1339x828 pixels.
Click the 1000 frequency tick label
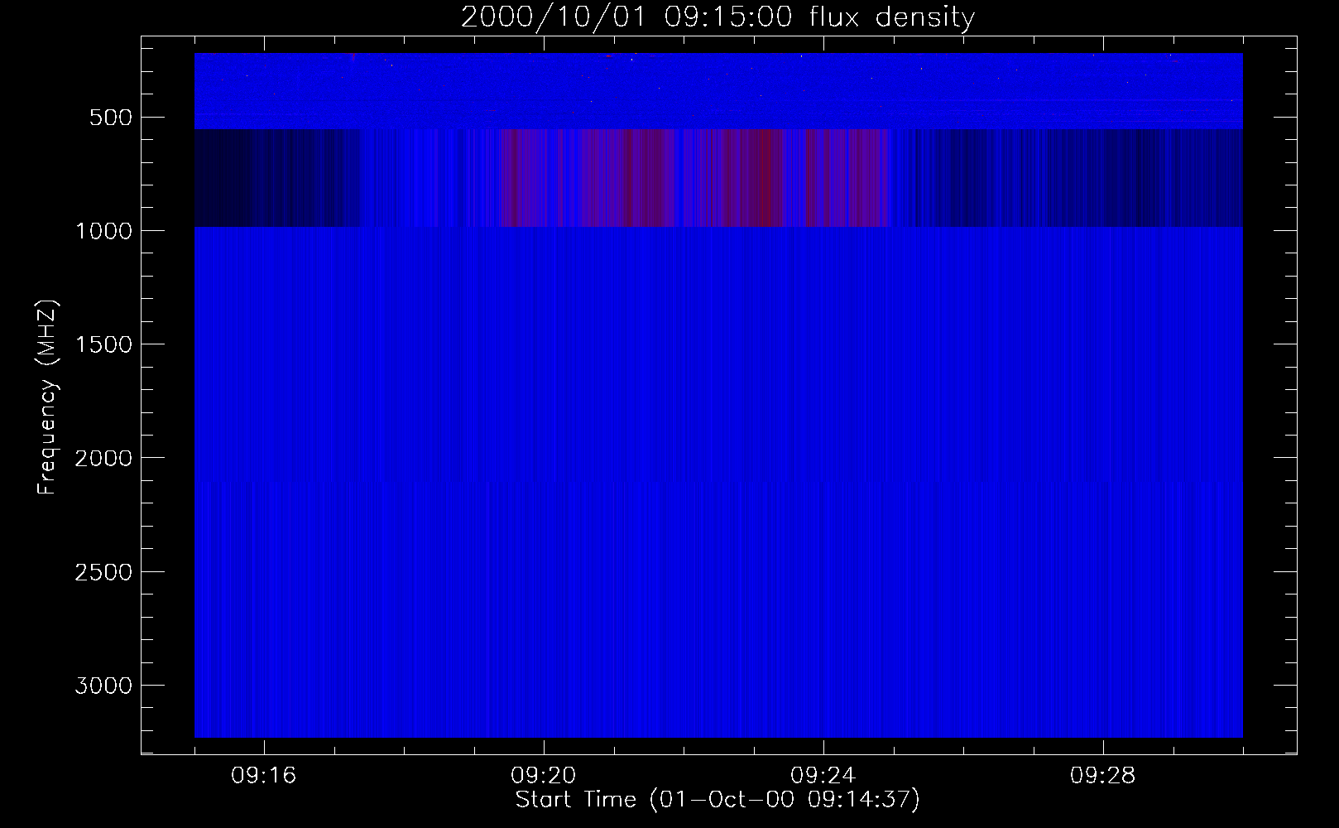coord(103,231)
